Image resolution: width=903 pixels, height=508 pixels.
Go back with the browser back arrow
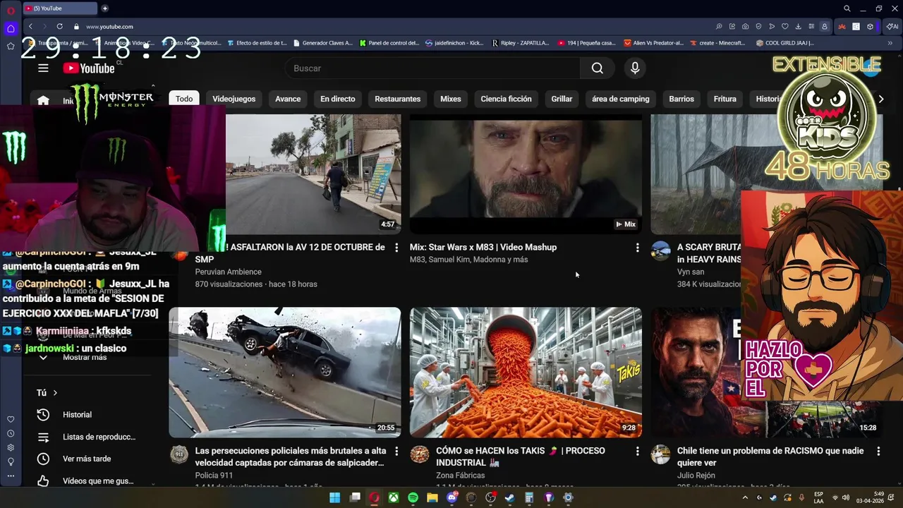30,26
